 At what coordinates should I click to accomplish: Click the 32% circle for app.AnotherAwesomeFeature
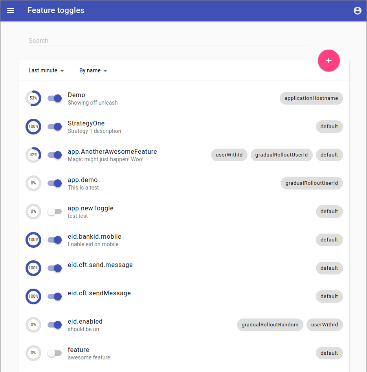point(33,155)
